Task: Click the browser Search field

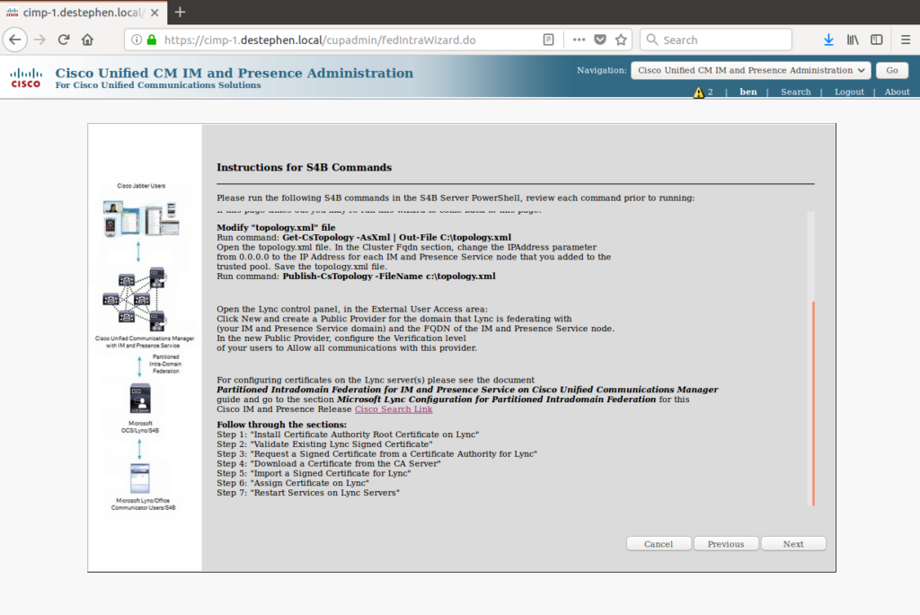Action: pyautogui.click(x=716, y=40)
